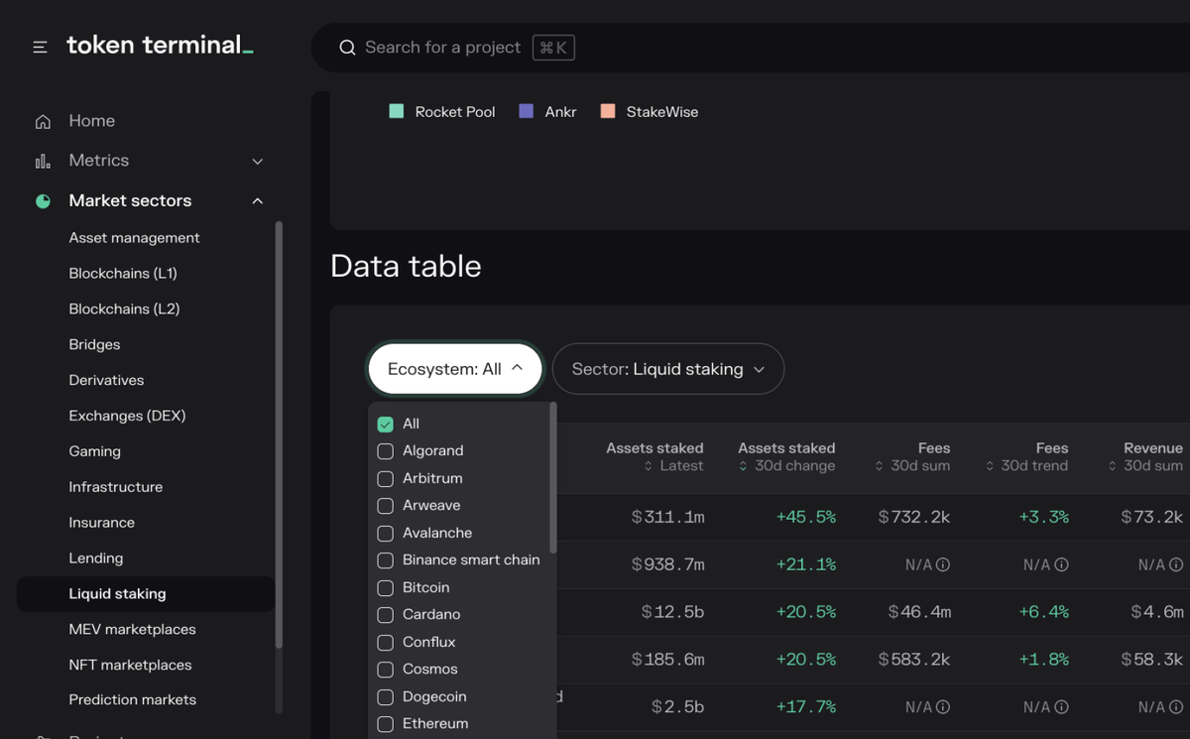Click the token terminal logo

pyautogui.click(x=159, y=45)
